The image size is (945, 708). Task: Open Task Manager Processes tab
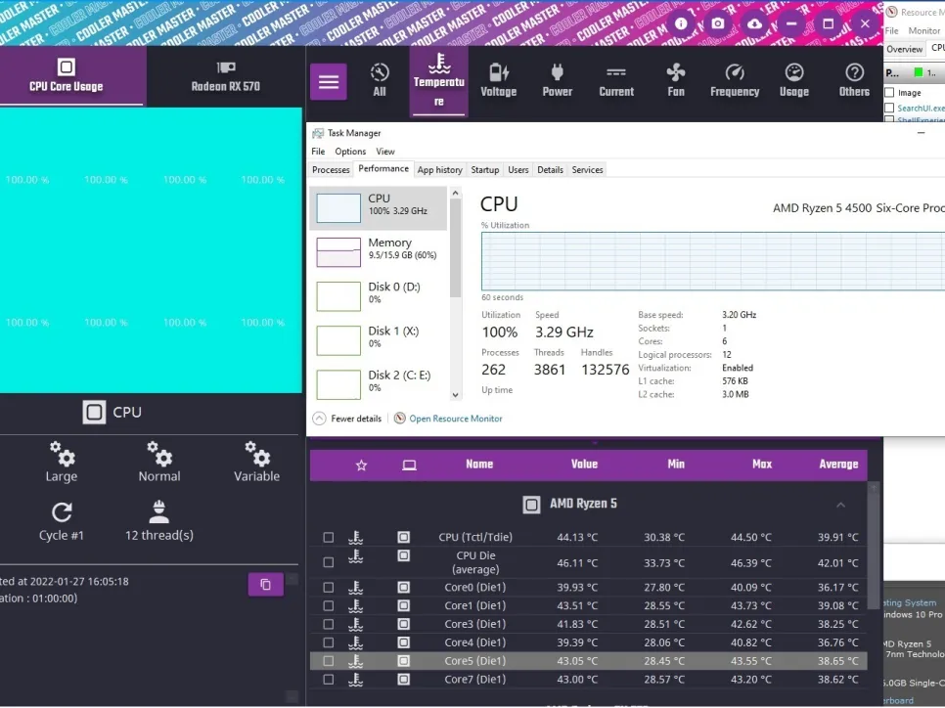tap(331, 170)
